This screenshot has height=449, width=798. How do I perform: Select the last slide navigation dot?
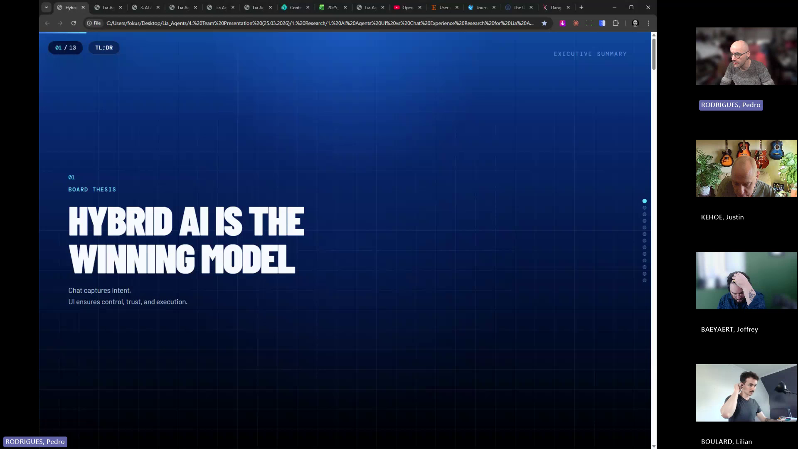tap(644, 281)
